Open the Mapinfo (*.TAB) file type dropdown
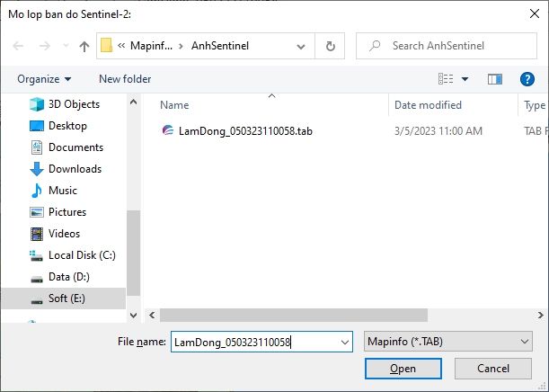Viewport: 549px width, 392px height. pos(448,342)
